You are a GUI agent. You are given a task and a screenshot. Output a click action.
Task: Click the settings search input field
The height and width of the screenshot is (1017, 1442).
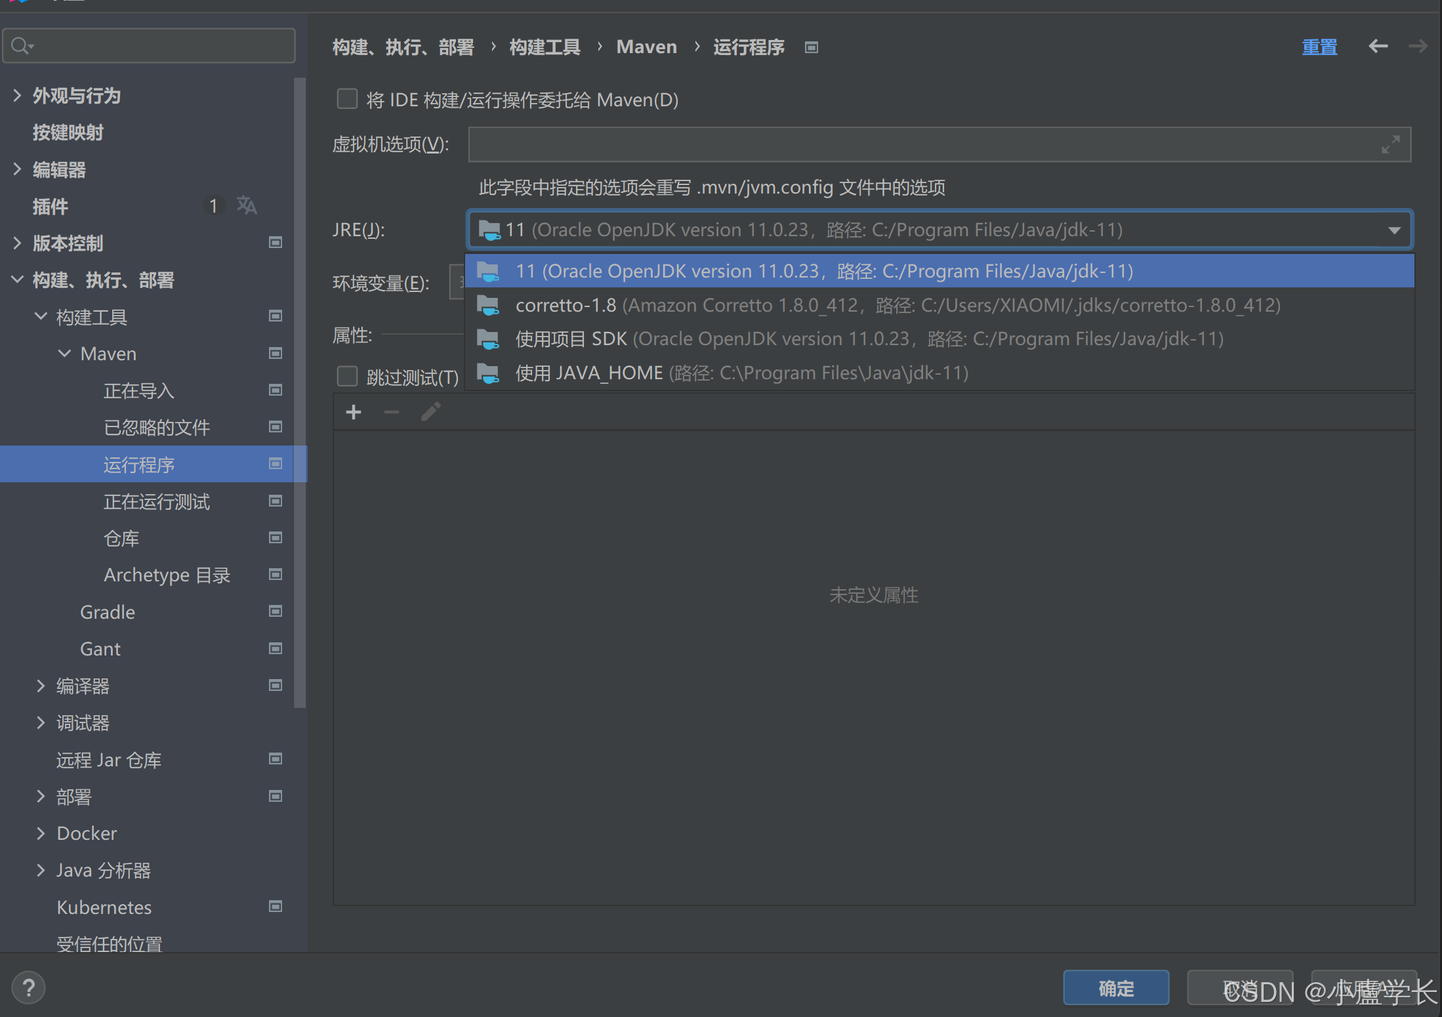pos(157,46)
